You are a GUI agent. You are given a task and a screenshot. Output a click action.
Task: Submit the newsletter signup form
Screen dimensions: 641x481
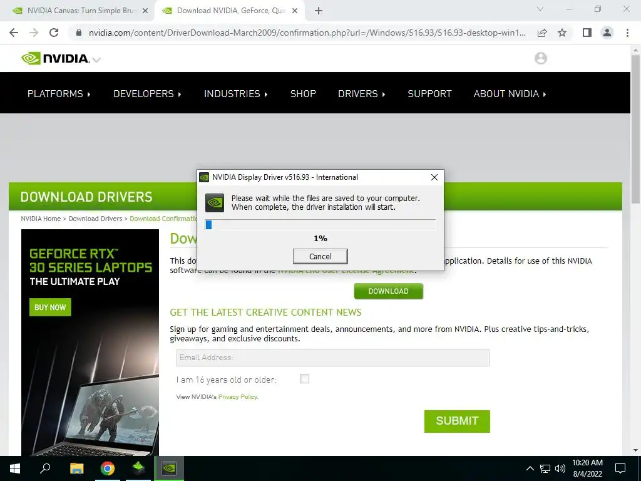point(457,422)
